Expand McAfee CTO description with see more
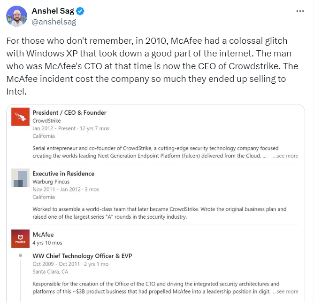Viewport: 314px width, 302px height. pos(285,292)
